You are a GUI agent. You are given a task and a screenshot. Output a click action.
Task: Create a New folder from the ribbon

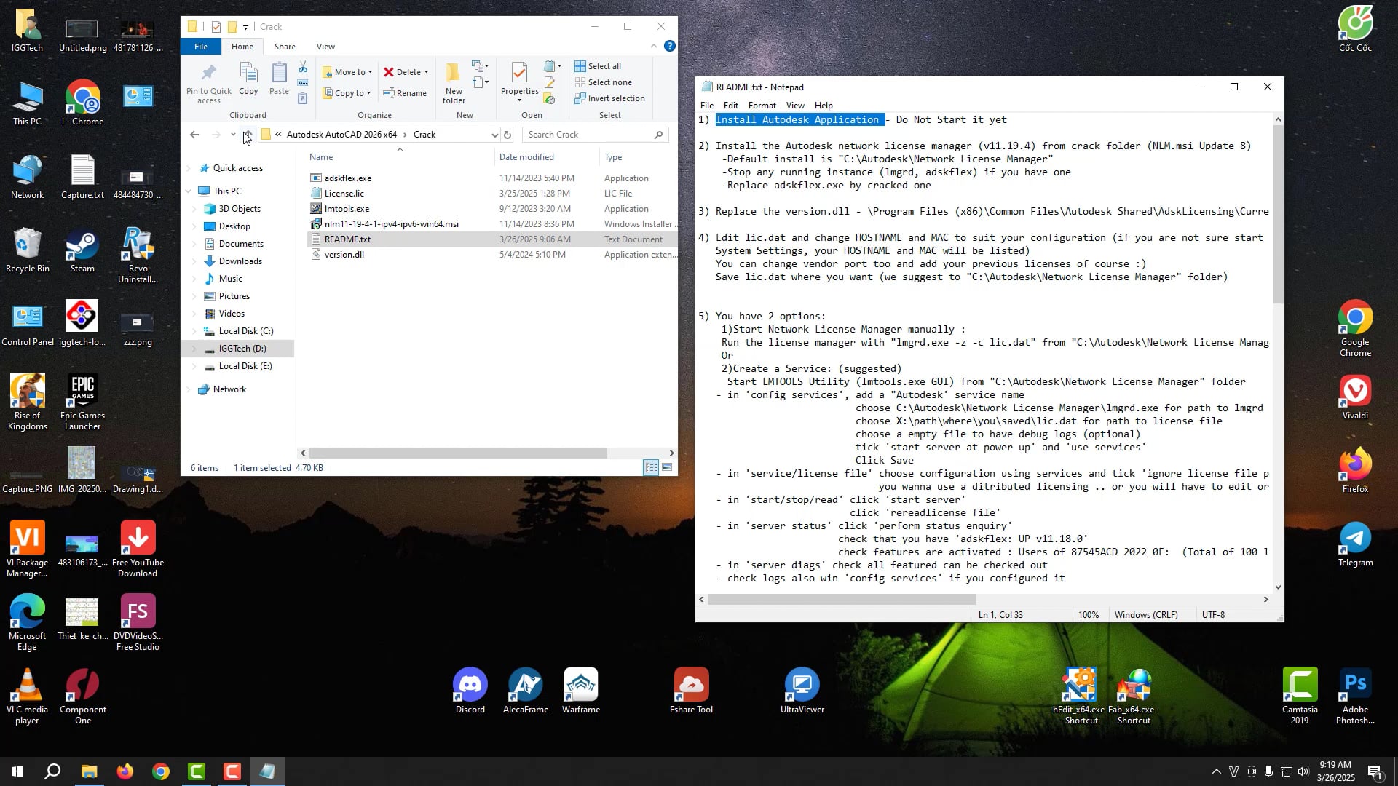[x=454, y=84]
